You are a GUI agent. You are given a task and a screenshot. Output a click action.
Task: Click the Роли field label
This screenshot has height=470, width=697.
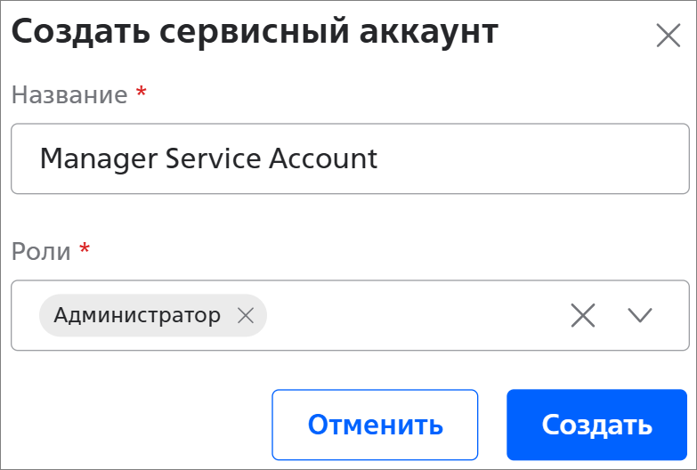point(41,251)
